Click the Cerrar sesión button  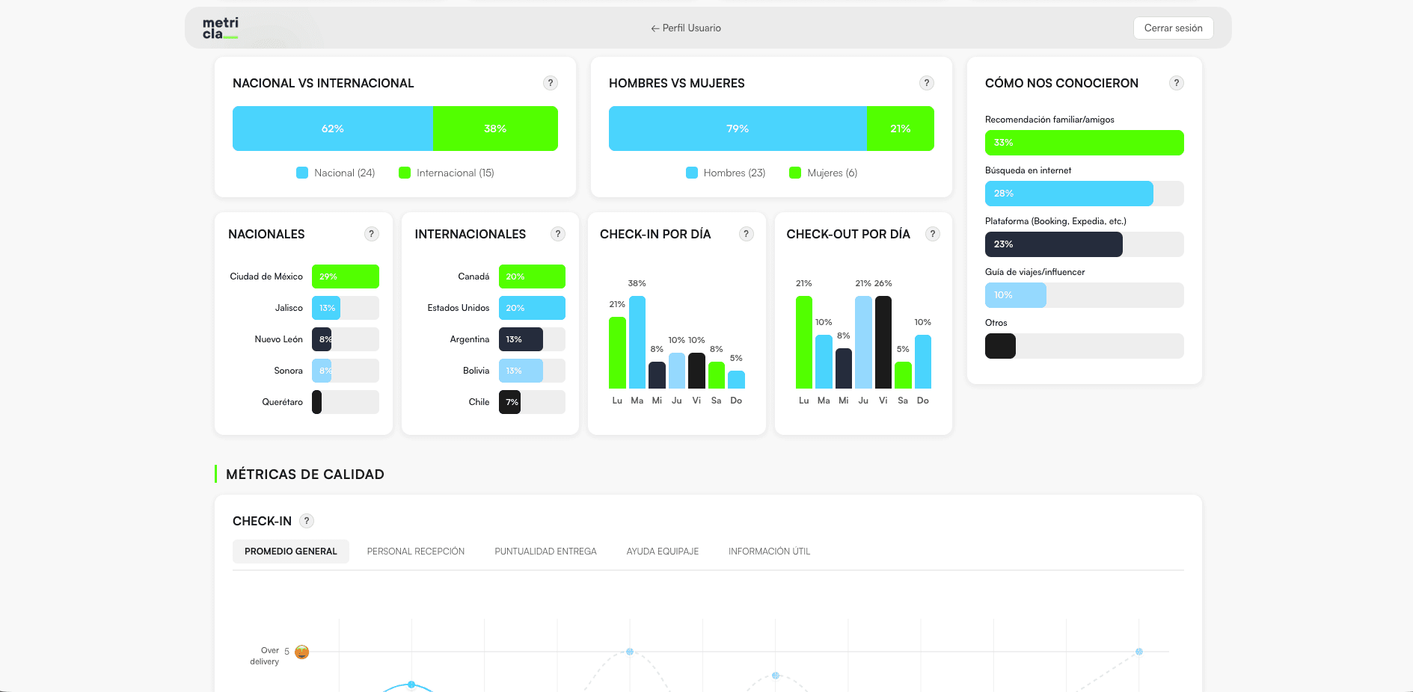[1173, 28]
